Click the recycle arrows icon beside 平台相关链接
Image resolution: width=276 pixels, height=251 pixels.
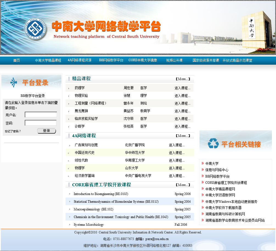tap(213, 143)
